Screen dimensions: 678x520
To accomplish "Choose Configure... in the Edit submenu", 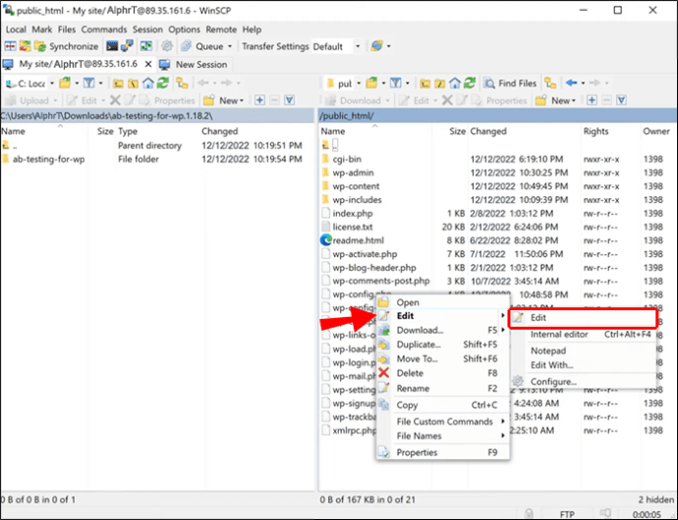I will [x=583, y=382].
